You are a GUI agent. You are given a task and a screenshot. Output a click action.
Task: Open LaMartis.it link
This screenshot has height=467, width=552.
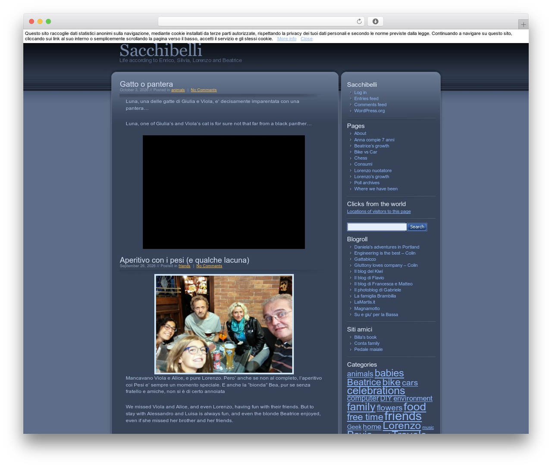[364, 302]
